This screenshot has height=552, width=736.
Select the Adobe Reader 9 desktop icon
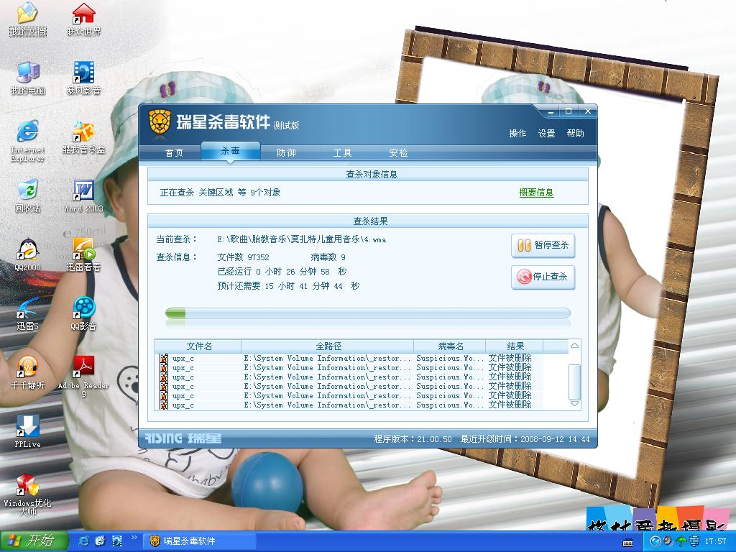(83, 377)
